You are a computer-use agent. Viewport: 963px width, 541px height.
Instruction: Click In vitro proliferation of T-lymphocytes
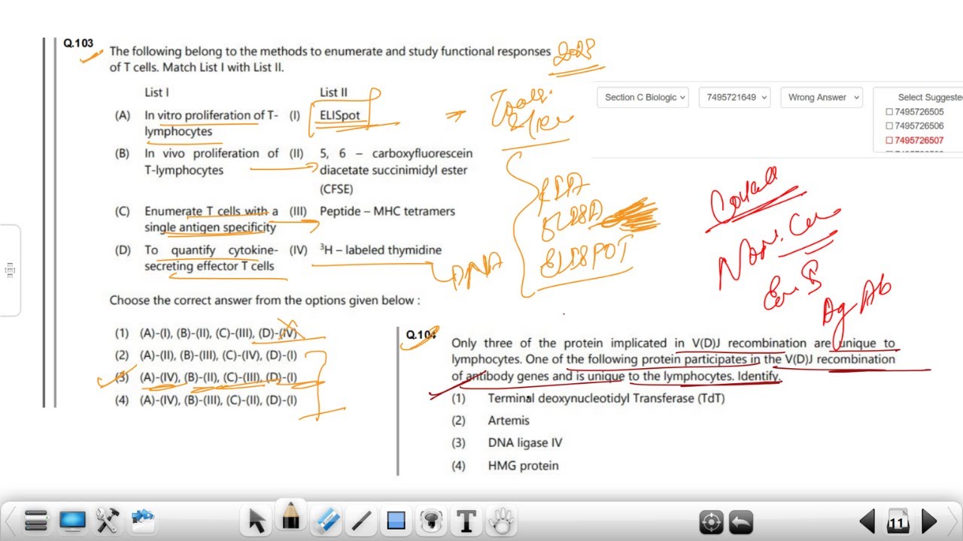click(x=211, y=123)
